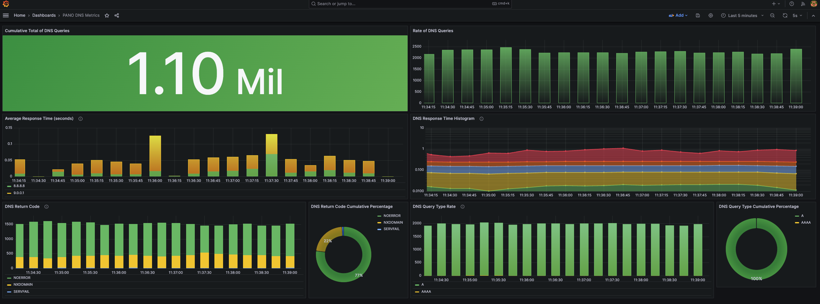Open Cumulative Total of DNS Queries panel title
This screenshot has height=304, width=820.
[x=37, y=31]
